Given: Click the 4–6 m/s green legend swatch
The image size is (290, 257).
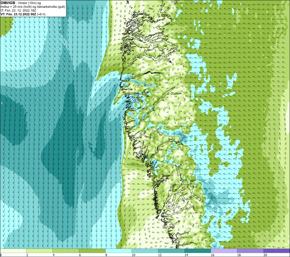Looking at the screenshot, I should click(x=66, y=251).
